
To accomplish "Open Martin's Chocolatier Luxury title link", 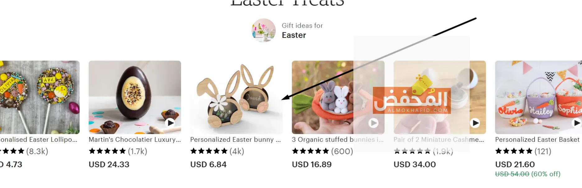I will tap(135, 140).
